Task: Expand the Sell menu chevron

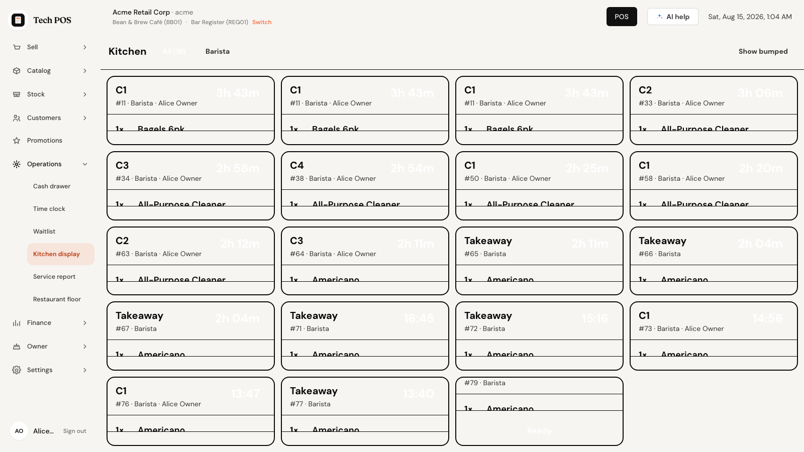Action: pyautogui.click(x=85, y=47)
